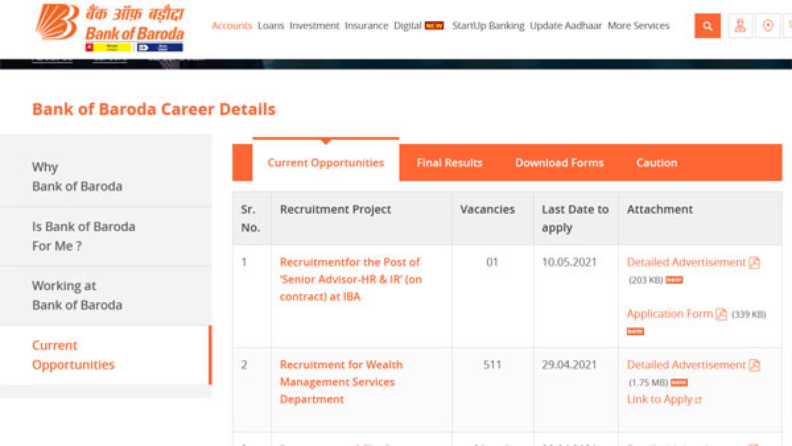Open the orange search icon button
This screenshot has height=446, width=792.
point(708,26)
